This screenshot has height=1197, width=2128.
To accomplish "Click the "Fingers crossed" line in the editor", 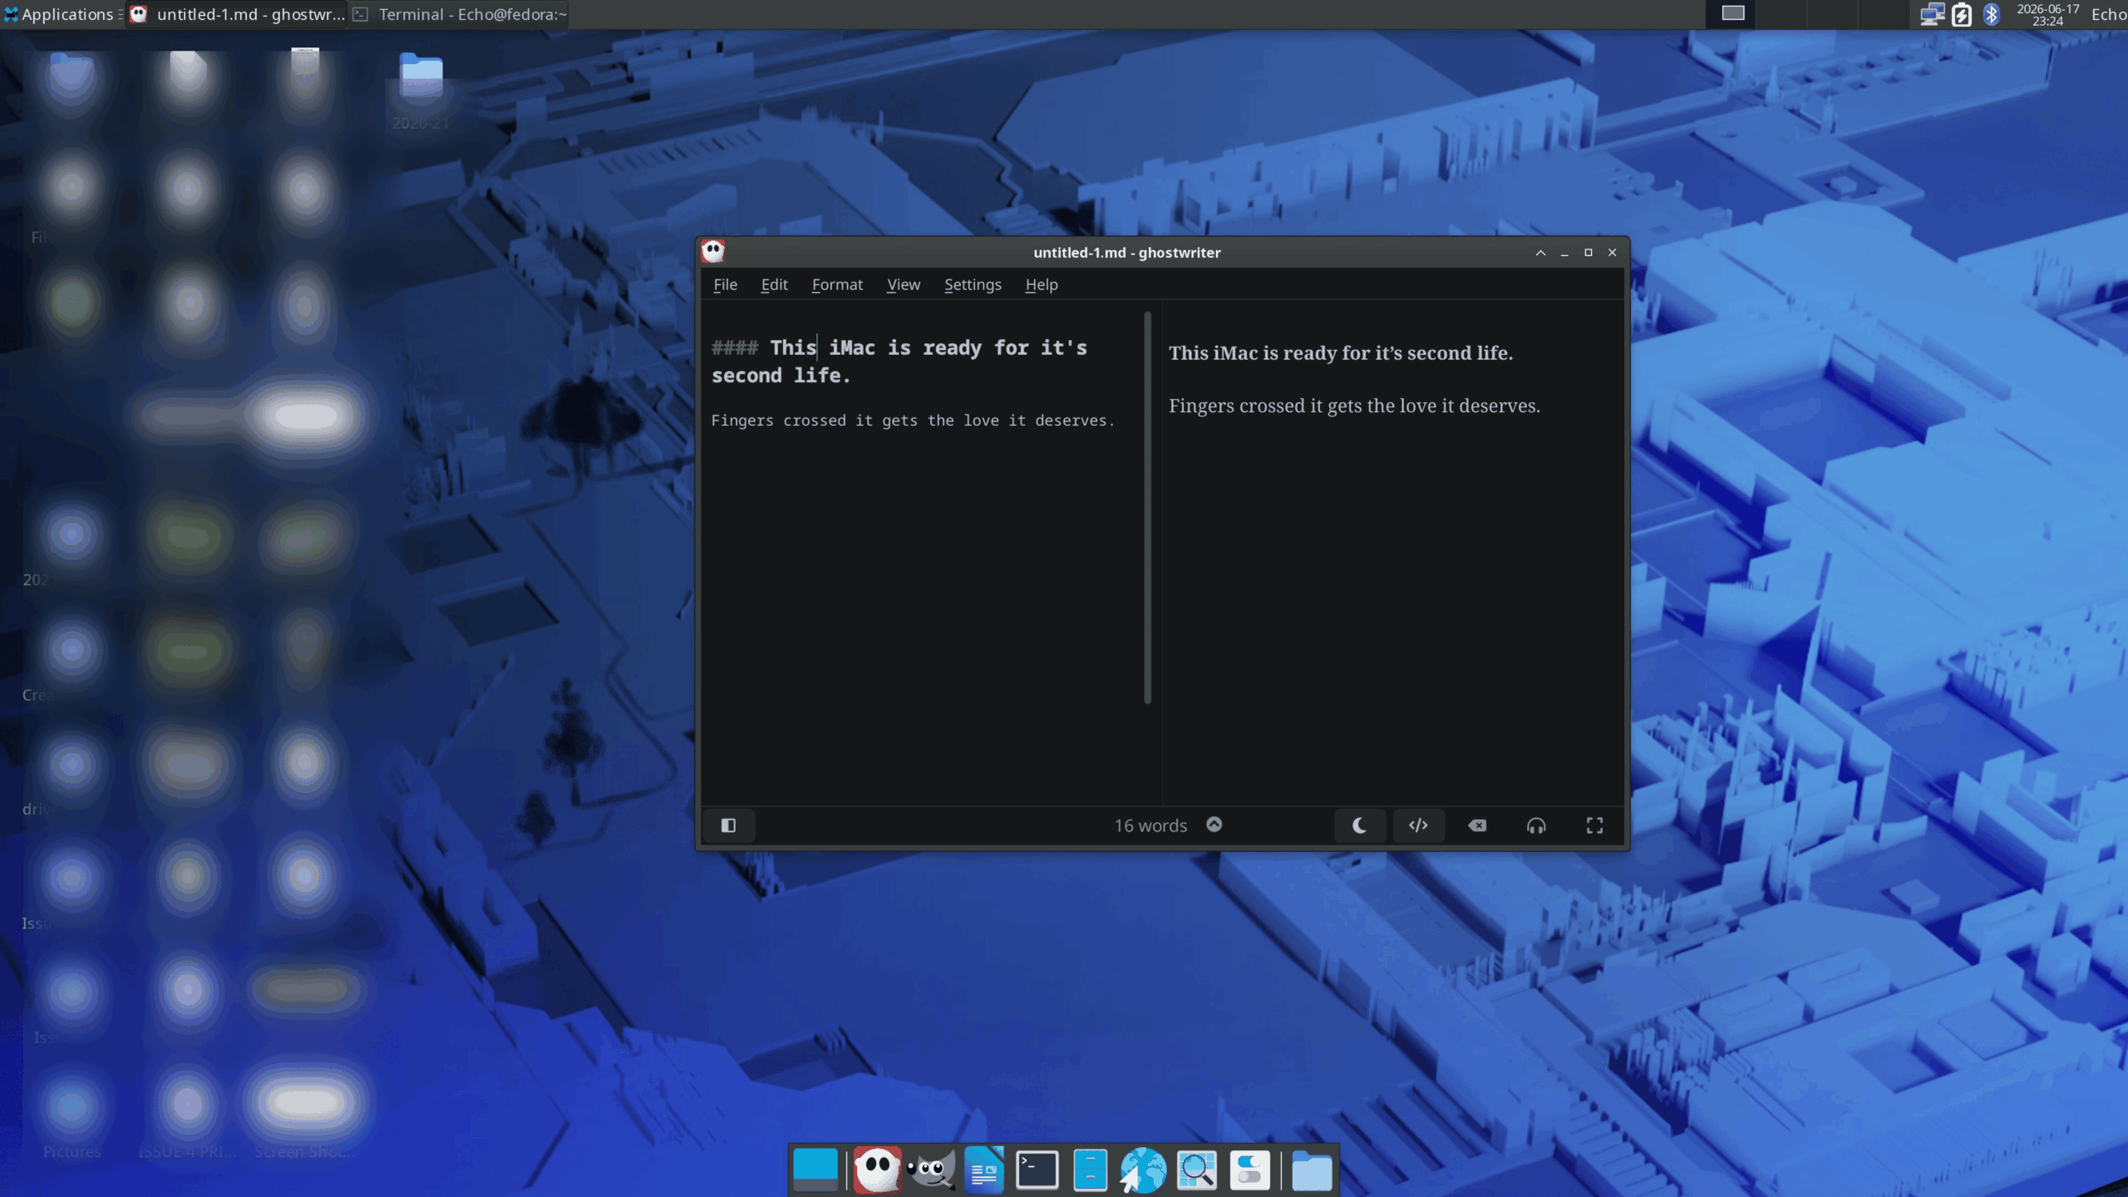I will click(x=913, y=421).
